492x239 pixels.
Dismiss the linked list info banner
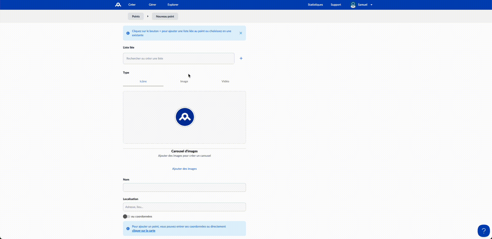(241, 33)
